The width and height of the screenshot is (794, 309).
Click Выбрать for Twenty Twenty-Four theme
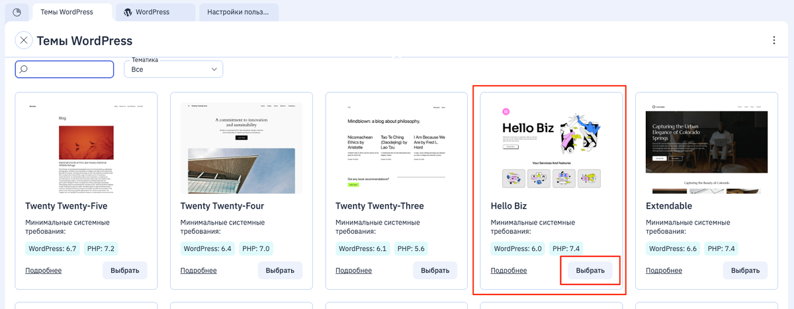[x=280, y=271]
